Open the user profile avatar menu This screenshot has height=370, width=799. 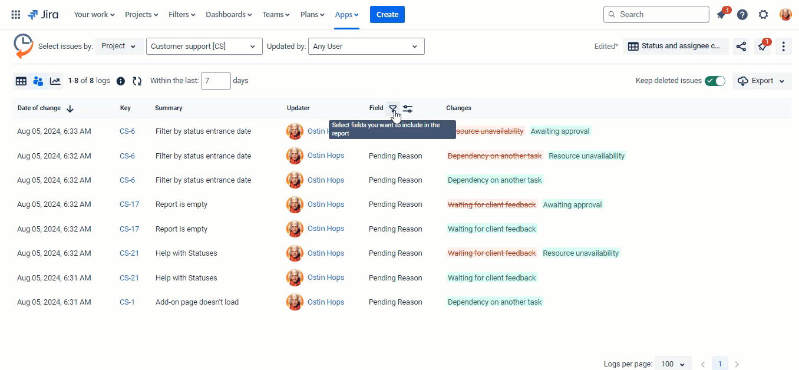[x=785, y=15]
